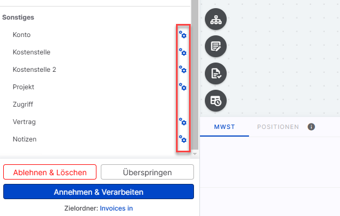Open Projekt field gear settings

(183, 87)
